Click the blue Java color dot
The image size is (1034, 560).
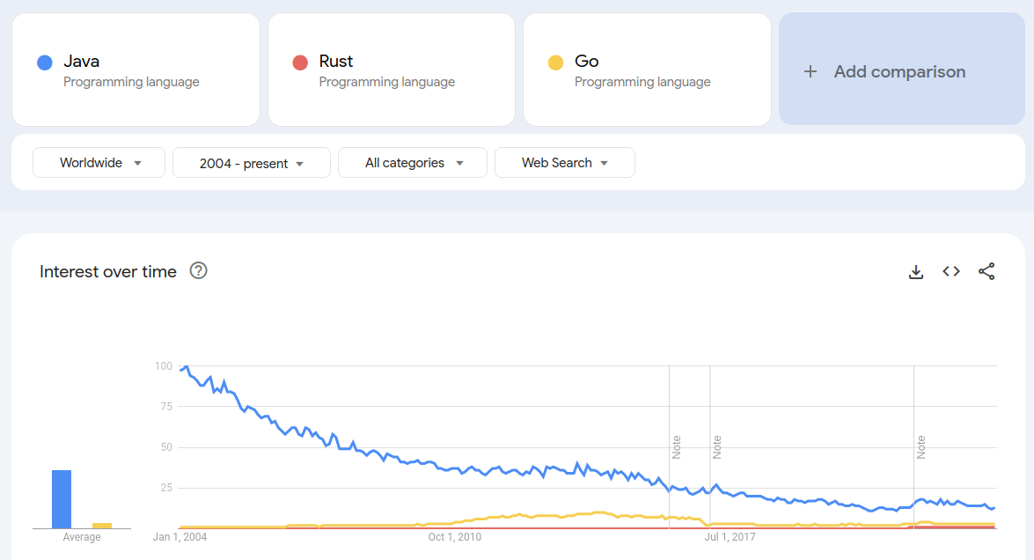pyautogui.click(x=45, y=63)
